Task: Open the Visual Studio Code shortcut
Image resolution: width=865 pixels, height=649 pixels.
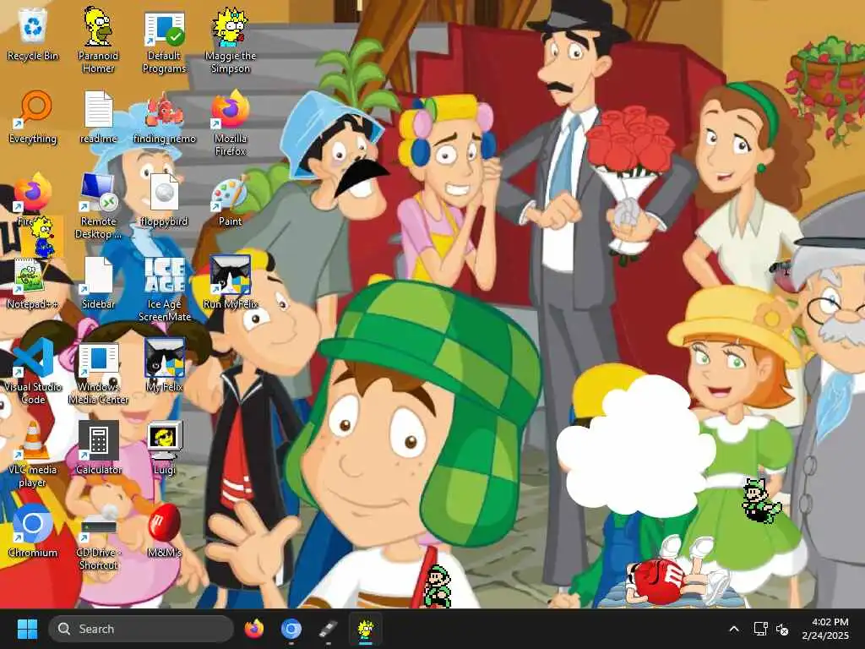Action: tap(33, 371)
